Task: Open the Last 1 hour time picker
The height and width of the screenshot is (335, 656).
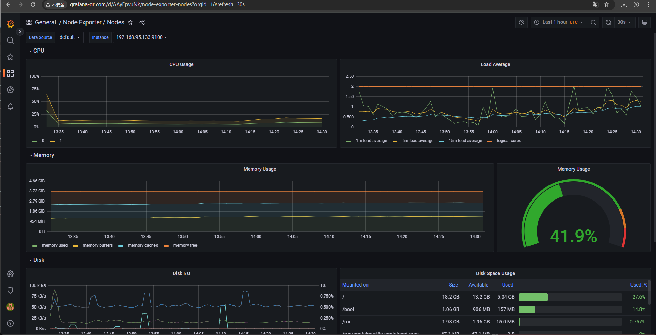Action: (x=558, y=22)
